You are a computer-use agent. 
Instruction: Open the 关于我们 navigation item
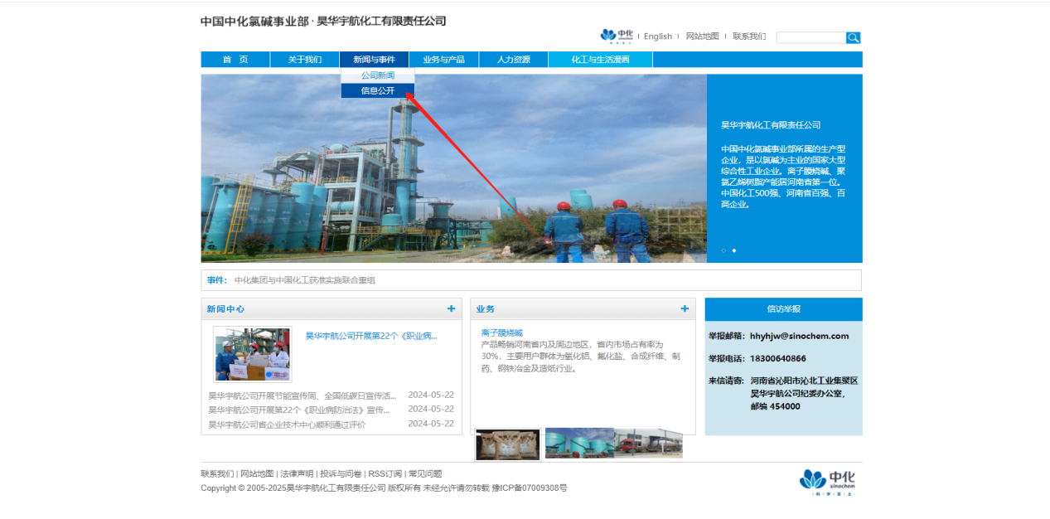pyautogui.click(x=305, y=60)
